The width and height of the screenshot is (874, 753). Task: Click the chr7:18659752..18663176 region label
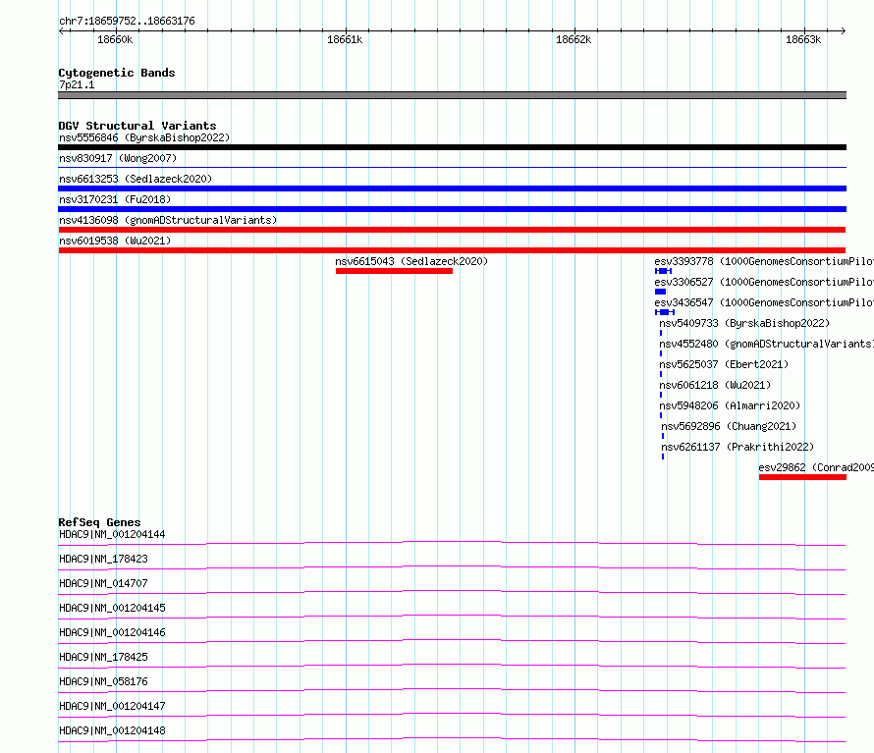click(x=127, y=22)
